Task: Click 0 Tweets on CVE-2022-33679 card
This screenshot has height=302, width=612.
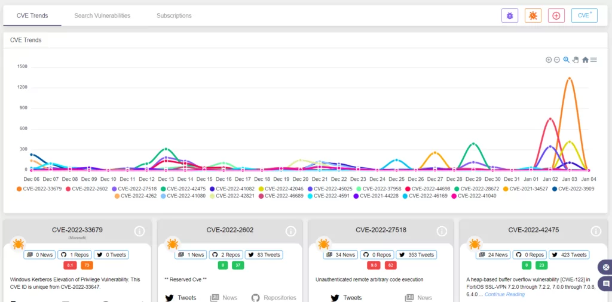Action: [111, 255]
